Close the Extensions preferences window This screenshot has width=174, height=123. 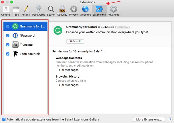click(3, 2)
